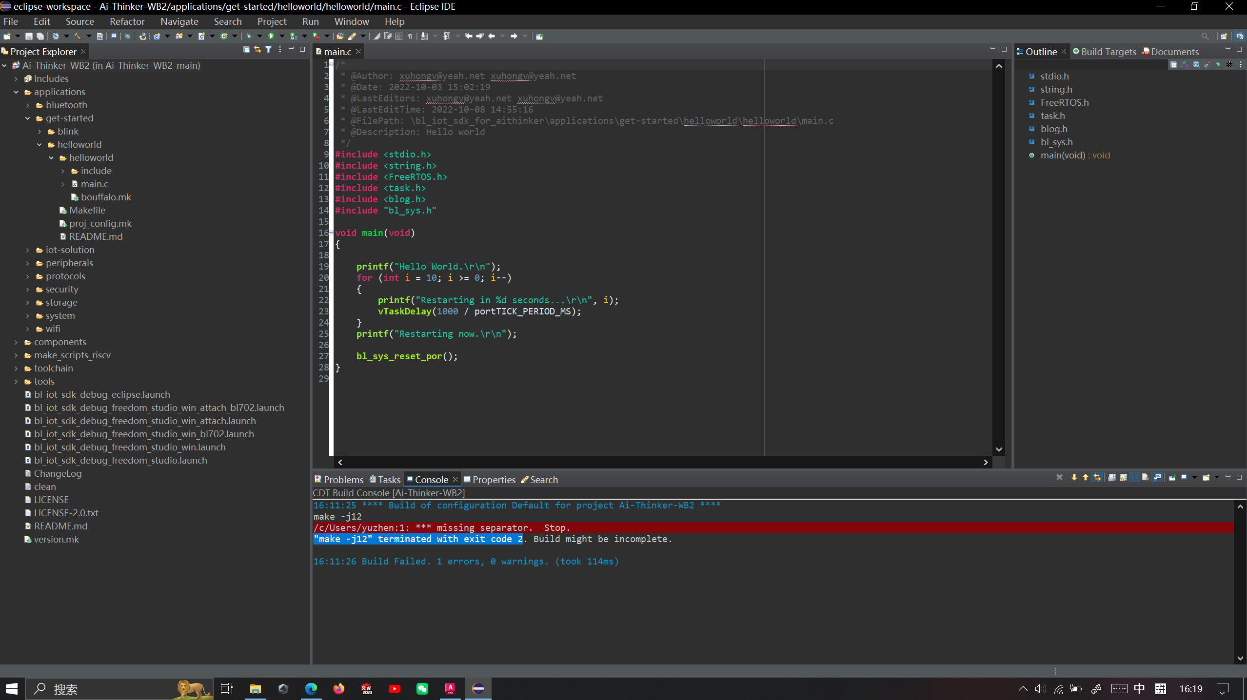
Task: Click the Build hammer icon in toolbar
Action: click(x=78, y=36)
